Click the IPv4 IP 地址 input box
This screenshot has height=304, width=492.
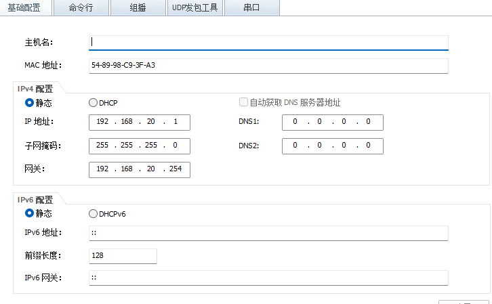(139, 122)
